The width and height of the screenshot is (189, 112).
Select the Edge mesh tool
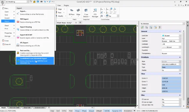coord(78,12)
